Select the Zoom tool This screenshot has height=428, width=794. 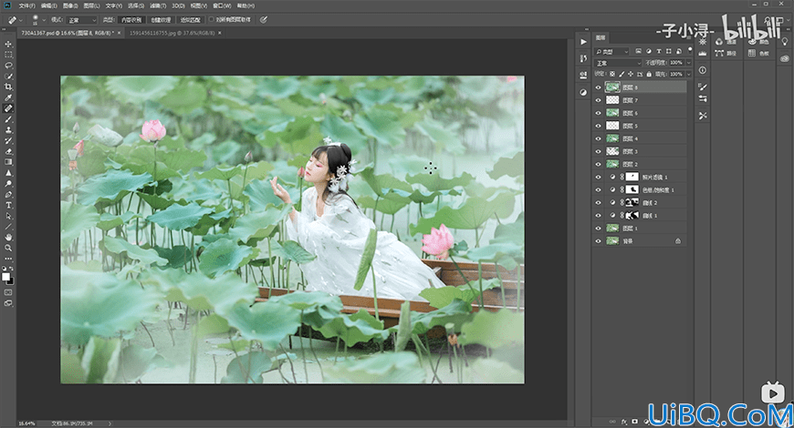(8, 248)
